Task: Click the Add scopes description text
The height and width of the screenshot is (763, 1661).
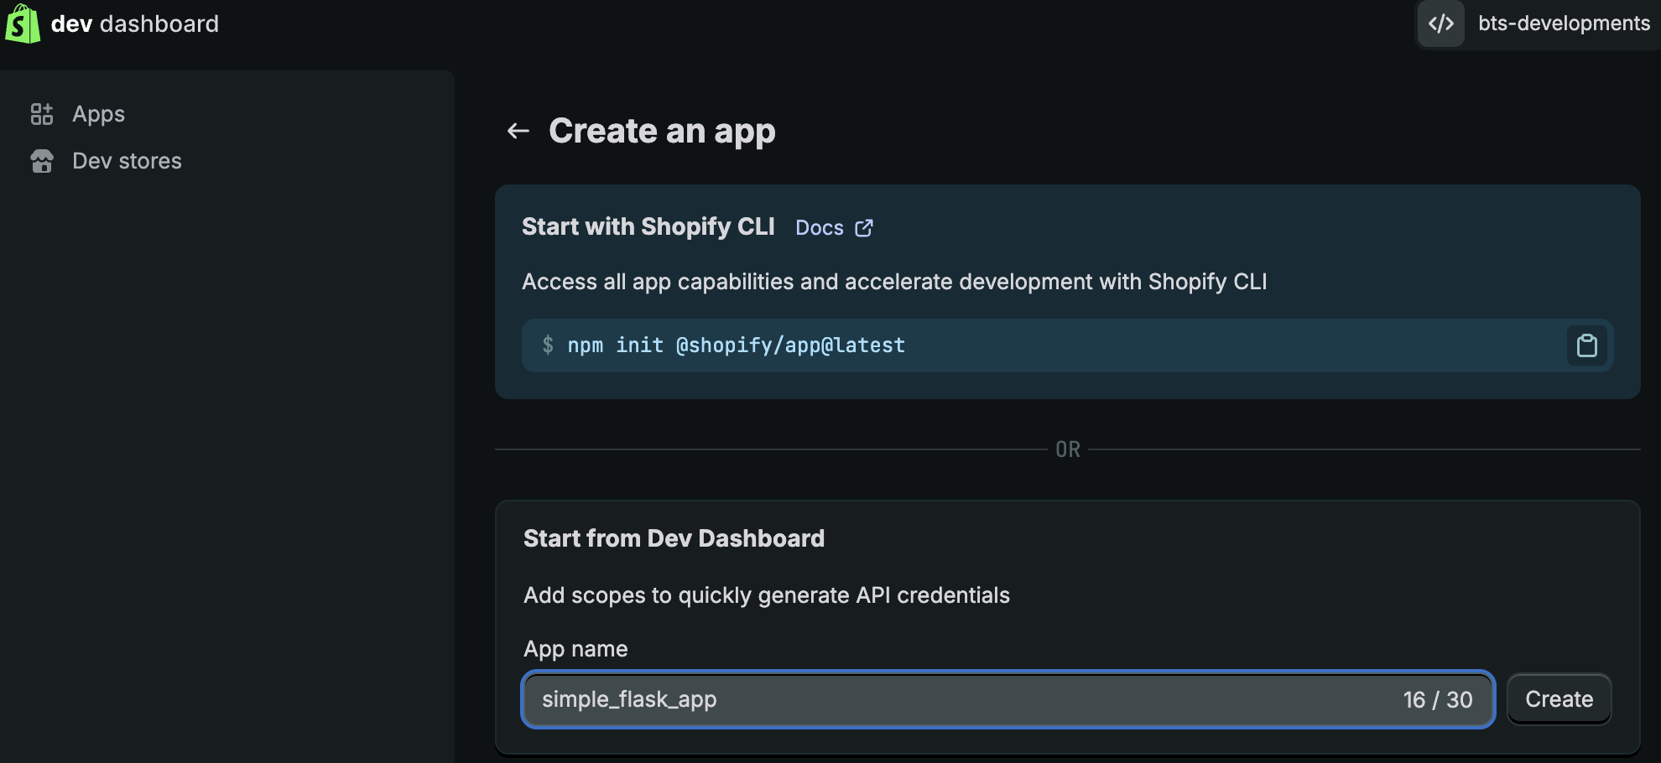Action: [x=767, y=595]
